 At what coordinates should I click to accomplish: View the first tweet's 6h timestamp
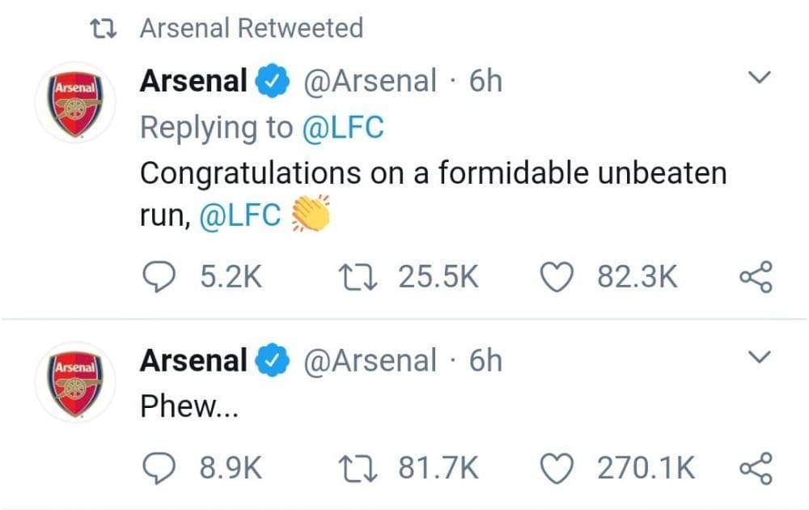(x=486, y=79)
